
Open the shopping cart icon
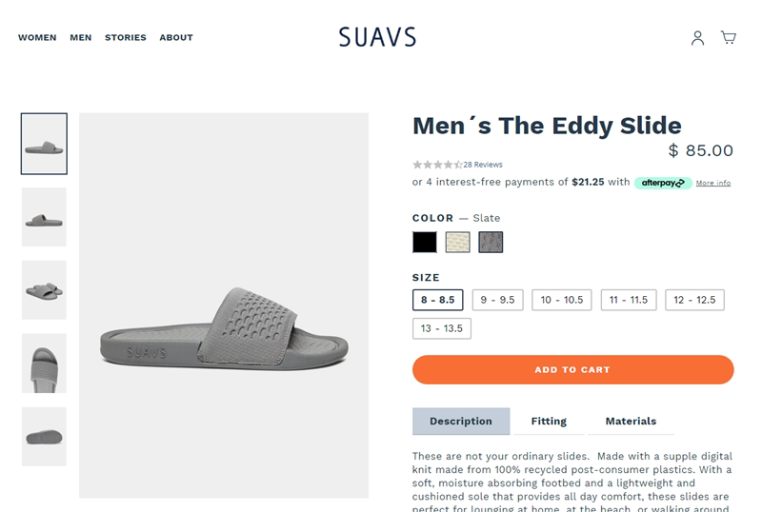[x=729, y=38]
